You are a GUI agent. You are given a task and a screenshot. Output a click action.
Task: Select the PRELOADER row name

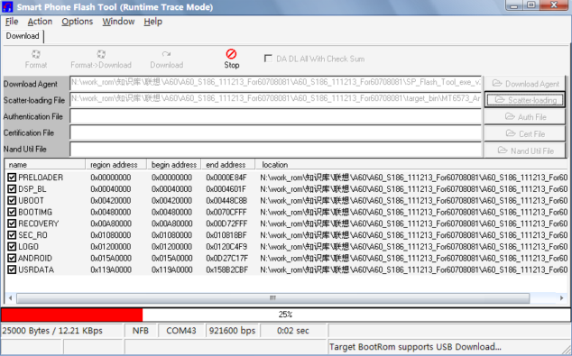point(41,178)
